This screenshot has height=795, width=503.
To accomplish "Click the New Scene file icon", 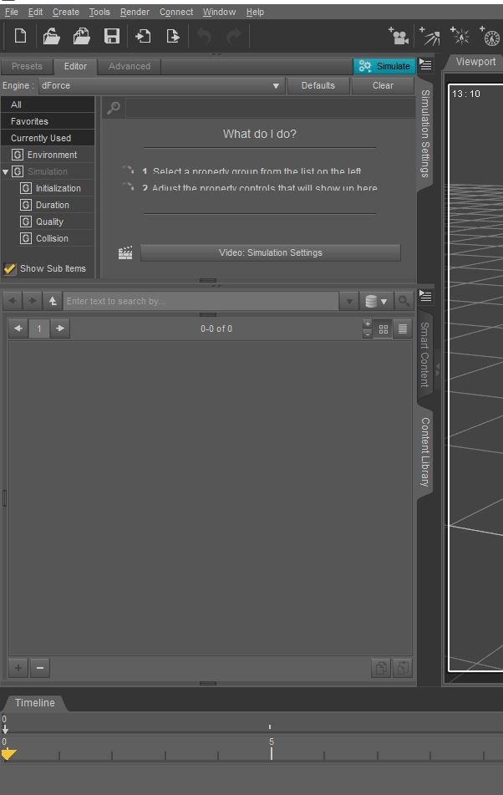I will 21,36.
